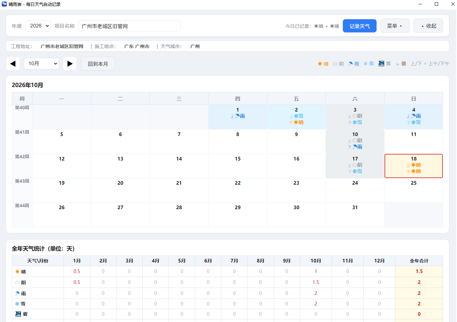
Task: Open the 年度 year dropdown showing 2026
Action: (x=38, y=26)
